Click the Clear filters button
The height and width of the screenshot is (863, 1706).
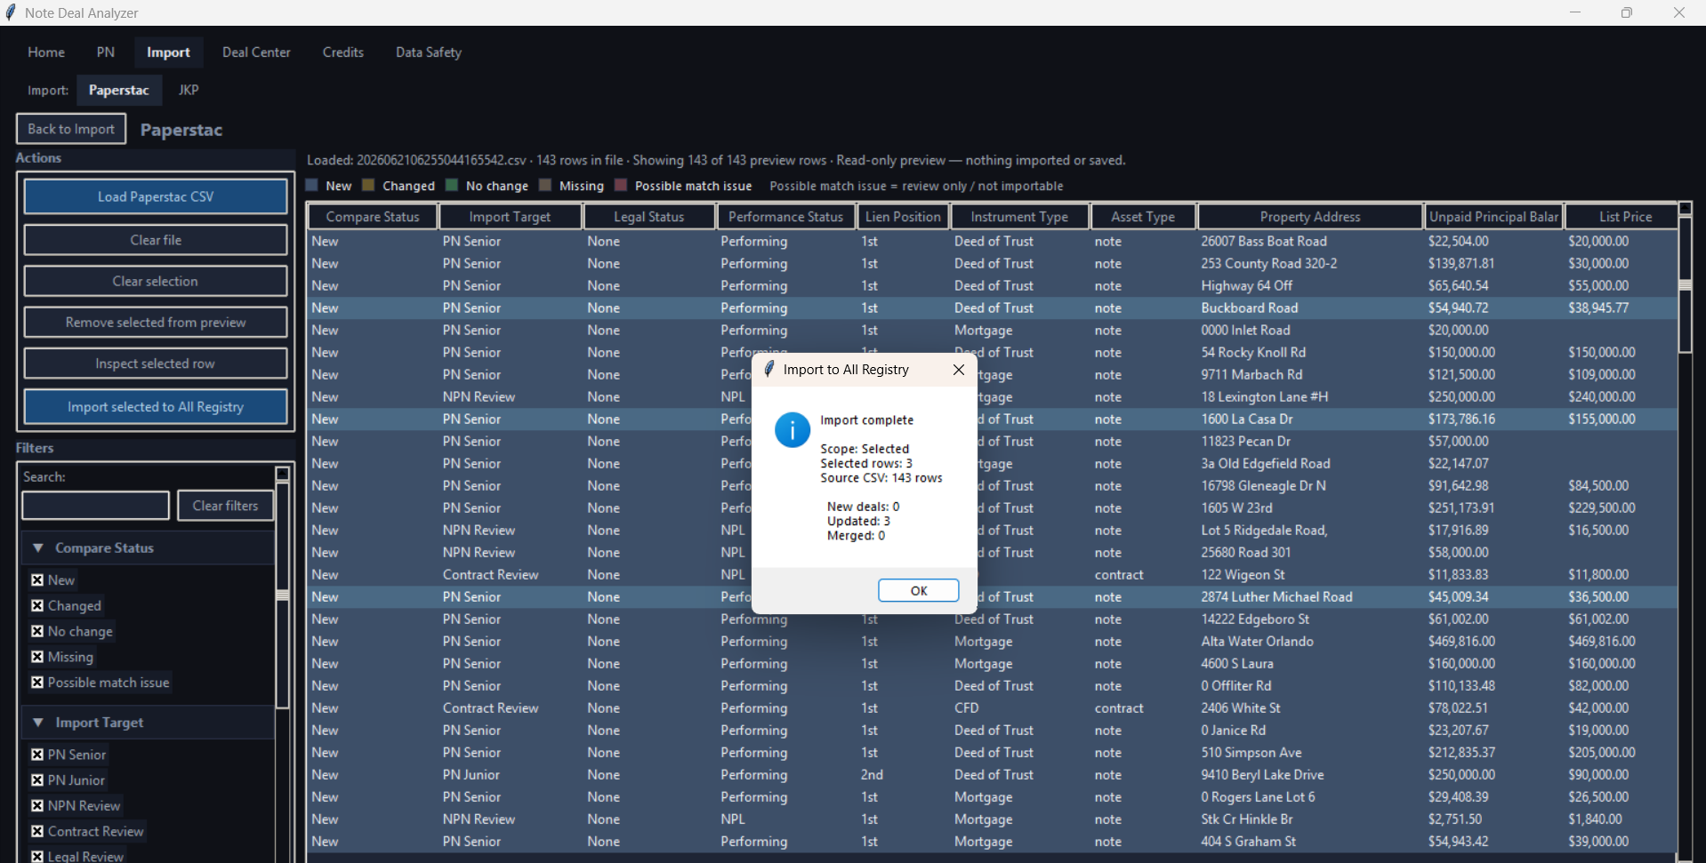click(226, 506)
